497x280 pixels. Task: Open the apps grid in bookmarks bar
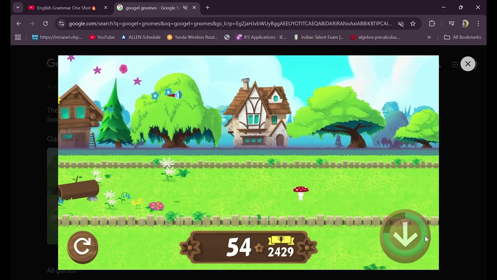tap(18, 37)
